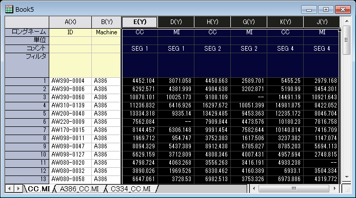Click cell AW390-0060

(x=70, y=97)
